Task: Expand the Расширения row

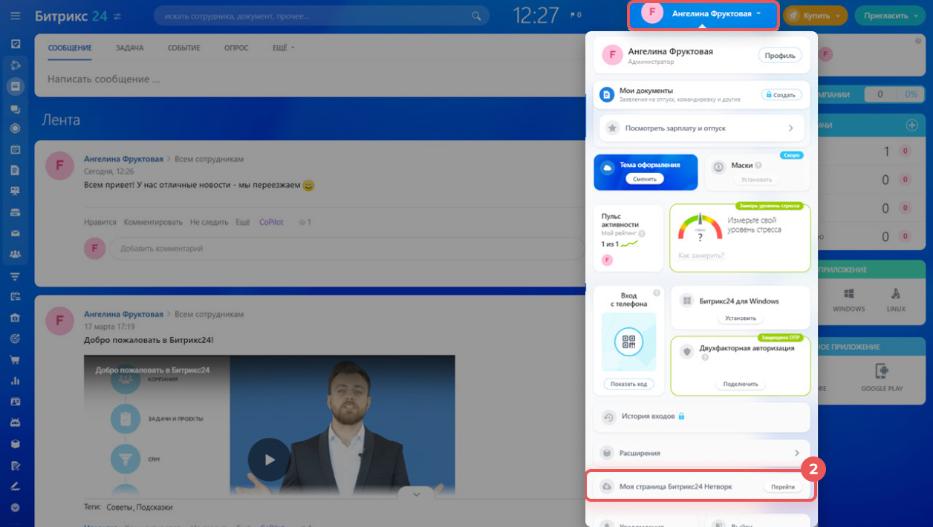Action: 702,453
